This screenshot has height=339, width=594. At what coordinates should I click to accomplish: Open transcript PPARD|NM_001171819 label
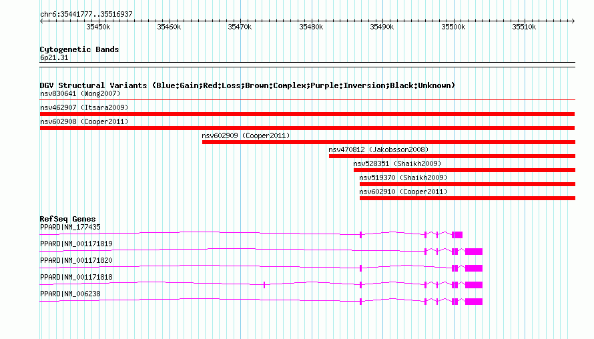point(77,244)
